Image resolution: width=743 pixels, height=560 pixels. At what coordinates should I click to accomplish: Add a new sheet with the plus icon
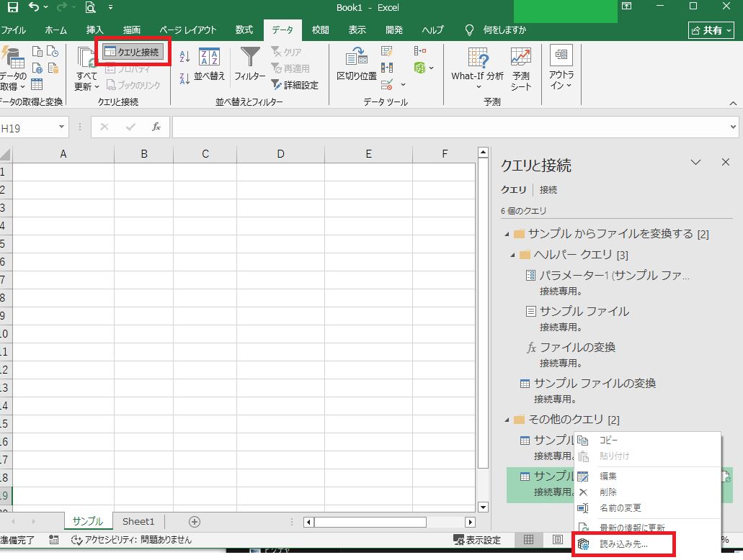(x=194, y=522)
